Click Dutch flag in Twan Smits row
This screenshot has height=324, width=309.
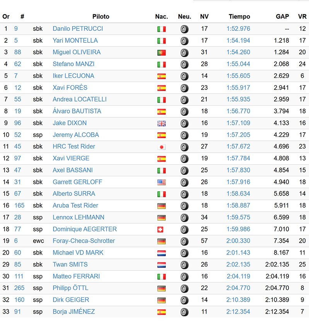pos(161,265)
